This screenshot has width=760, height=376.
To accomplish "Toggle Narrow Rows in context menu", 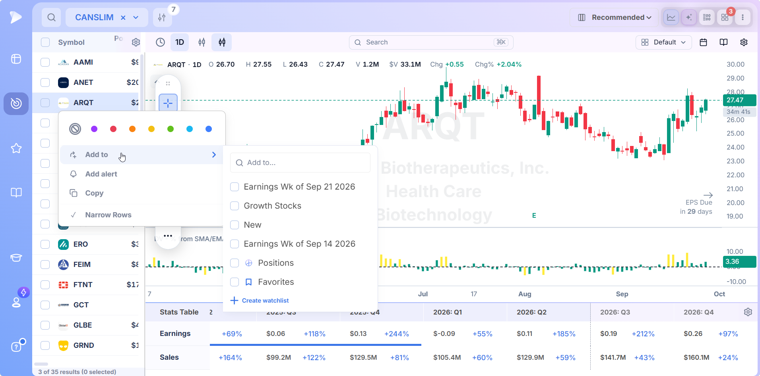I will point(141,215).
